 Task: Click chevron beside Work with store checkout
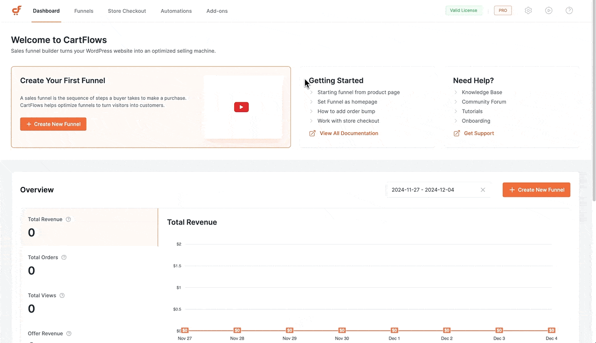click(x=311, y=121)
